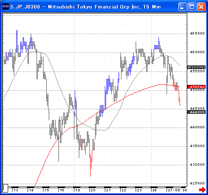Image resolution: width=208 pixels, height=195 pixels.
Task: Click the 435000 price scale label
Action: pyautogui.click(x=197, y=146)
